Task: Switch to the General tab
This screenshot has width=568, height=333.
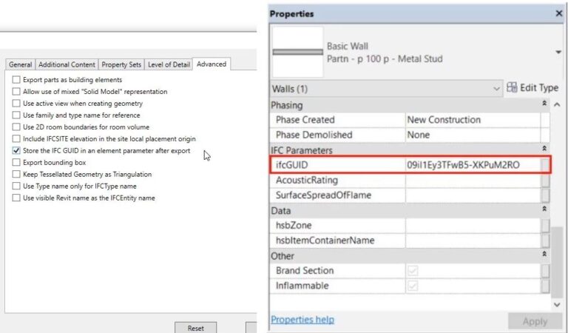Action: [x=20, y=64]
